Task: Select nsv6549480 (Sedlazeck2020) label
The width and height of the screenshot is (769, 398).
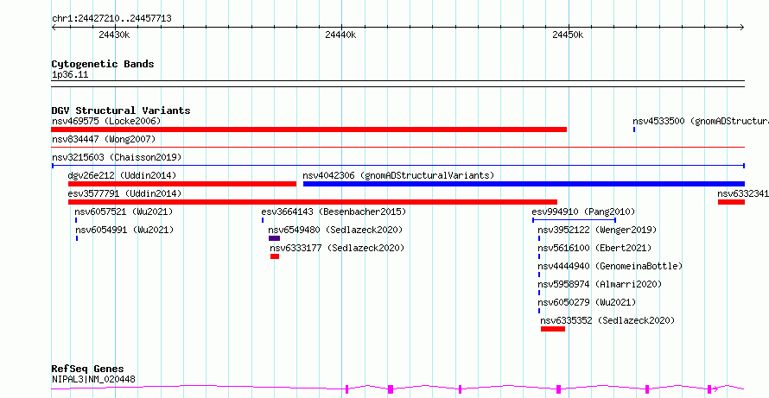Action: pyautogui.click(x=335, y=230)
